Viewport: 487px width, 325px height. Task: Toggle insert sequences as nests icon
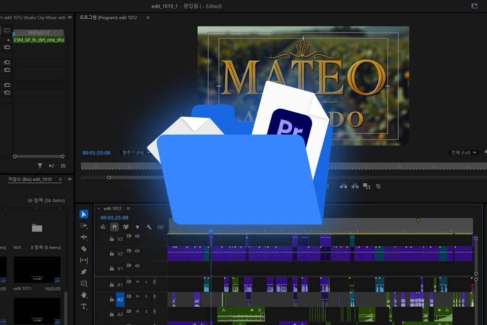[103, 227]
